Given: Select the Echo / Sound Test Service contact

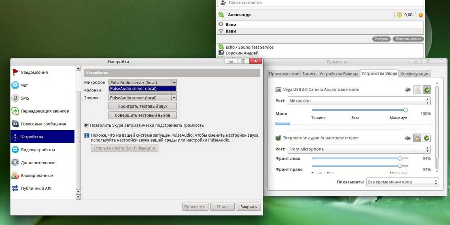Looking at the screenshot, I should click(x=320, y=47).
